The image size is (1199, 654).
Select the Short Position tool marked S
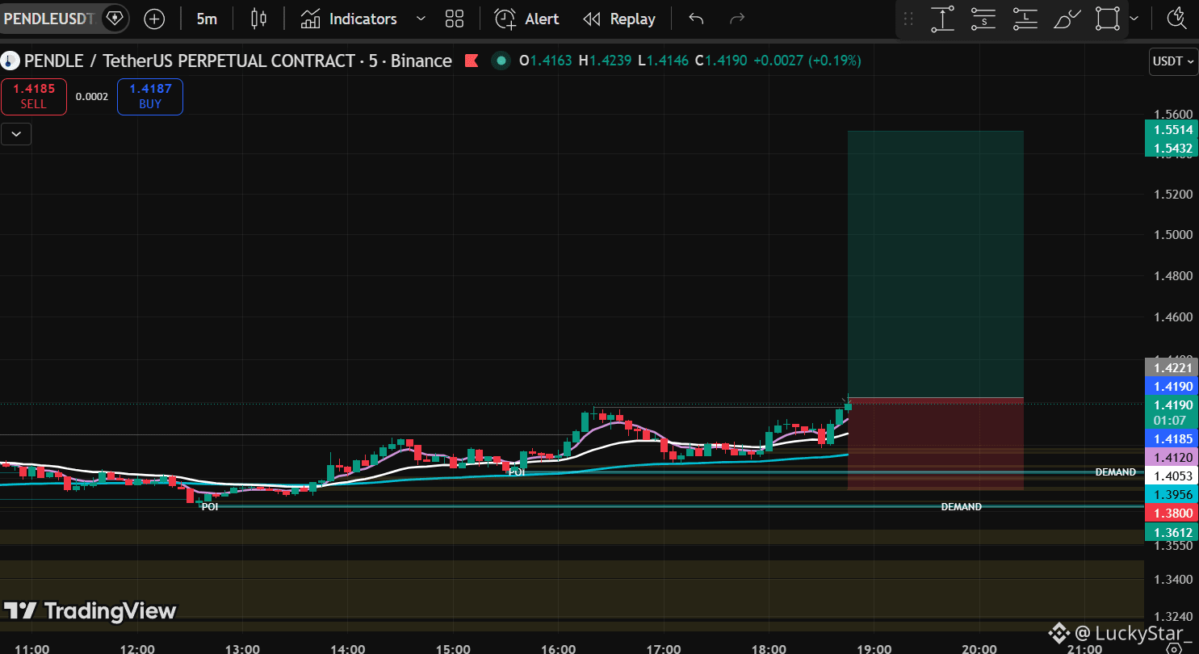[x=983, y=19]
